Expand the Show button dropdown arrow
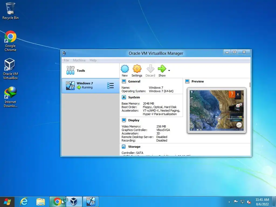The height and width of the screenshot is (207, 276). click(169, 71)
